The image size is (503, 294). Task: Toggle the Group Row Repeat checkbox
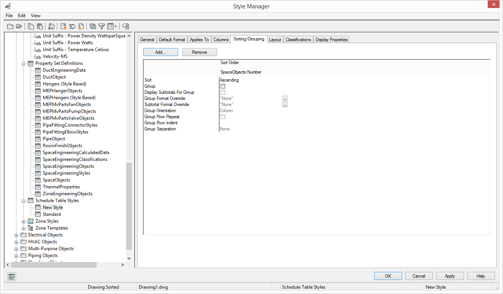(x=223, y=117)
